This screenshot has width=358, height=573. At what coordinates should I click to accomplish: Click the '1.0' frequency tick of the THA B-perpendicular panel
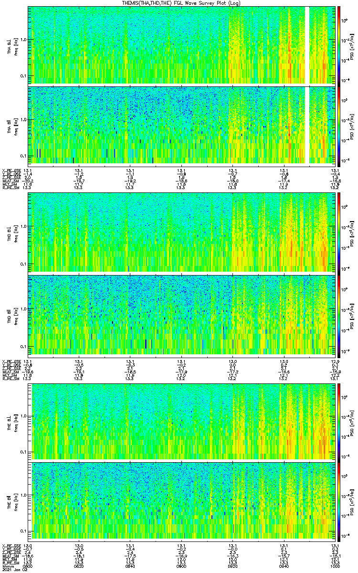pos(23,39)
